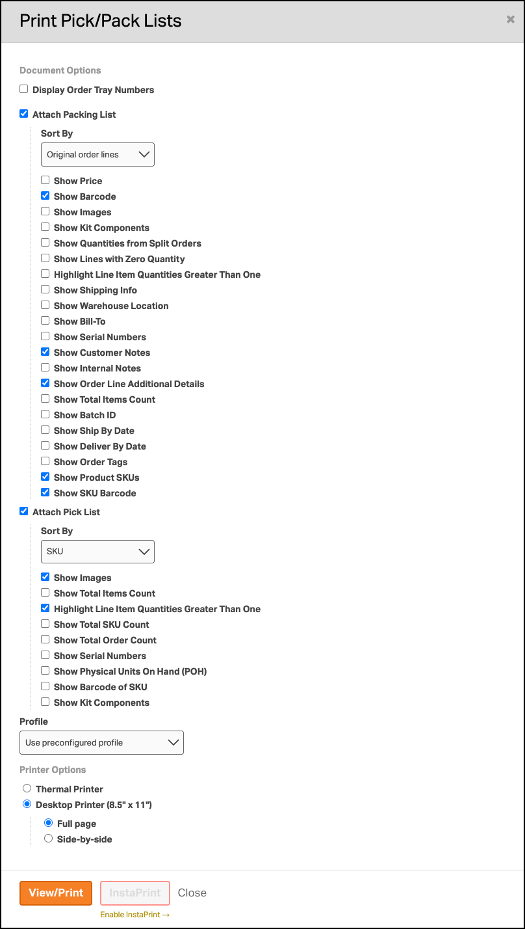Check Show Physical Units On Hand (POH)
The width and height of the screenshot is (525, 929).
click(45, 671)
